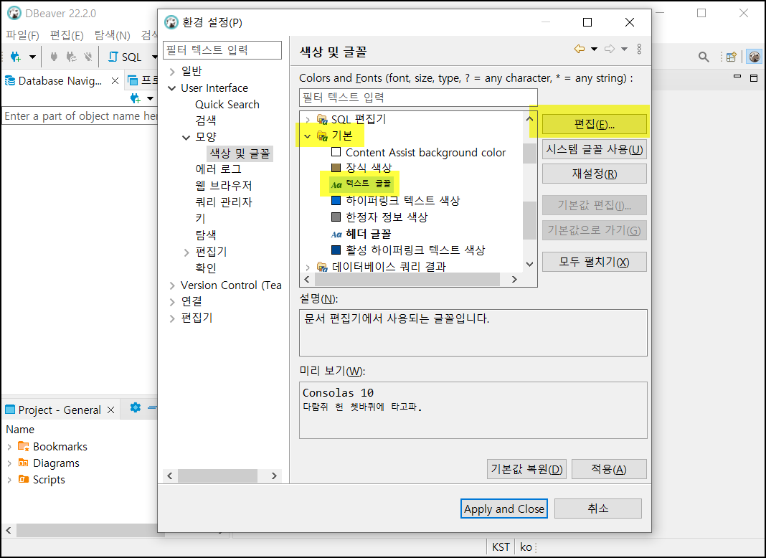Viewport: 766px width, 558px height.
Task: Expand the Bookmarks project folder
Action: tap(9, 447)
